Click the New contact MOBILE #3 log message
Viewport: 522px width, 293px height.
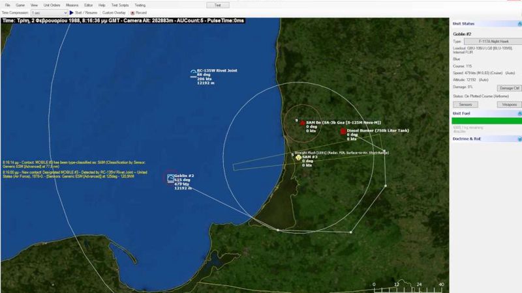tap(75, 174)
